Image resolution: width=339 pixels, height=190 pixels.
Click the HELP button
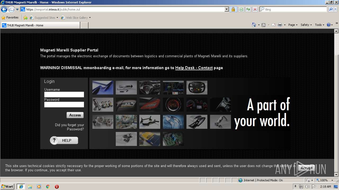pyautogui.click(x=64, y=140)
